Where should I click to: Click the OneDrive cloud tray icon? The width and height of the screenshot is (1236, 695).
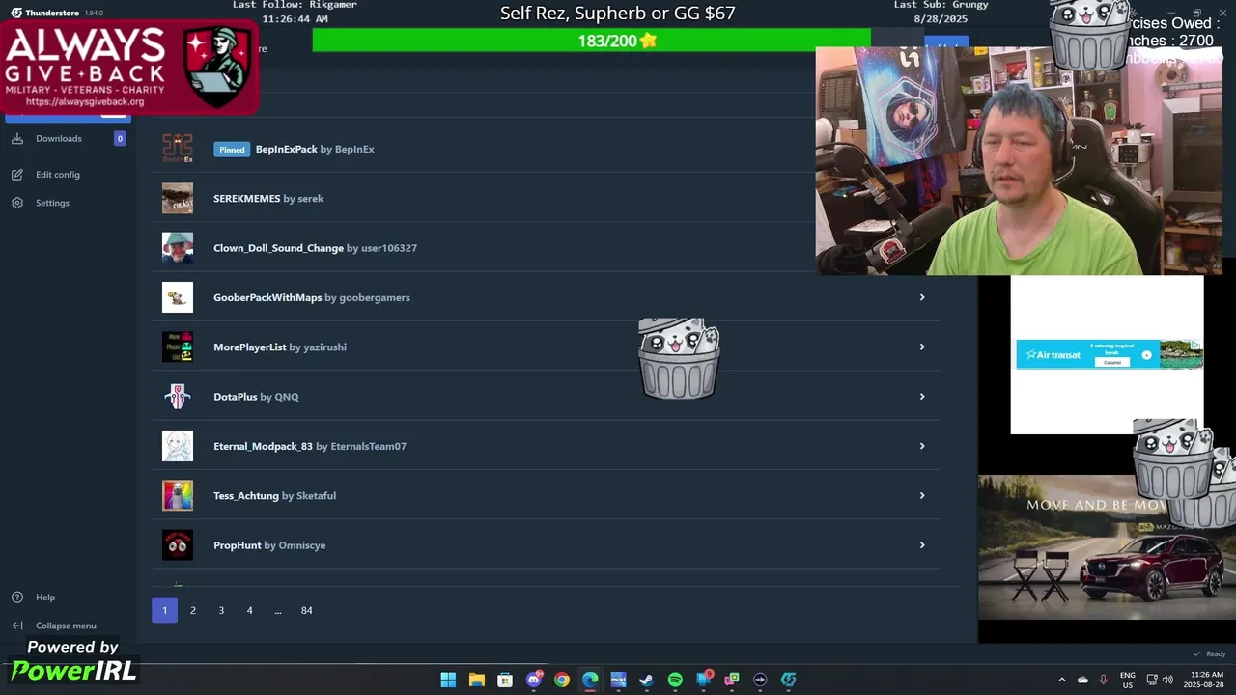coord(1082,680)
